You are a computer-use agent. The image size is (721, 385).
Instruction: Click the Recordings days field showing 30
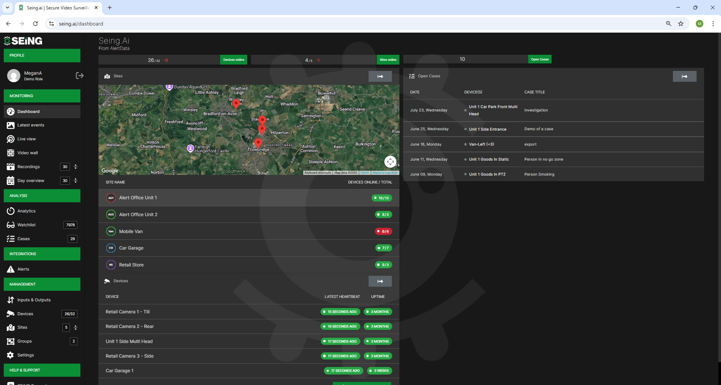pyautogui.click(x=65, y=167)
